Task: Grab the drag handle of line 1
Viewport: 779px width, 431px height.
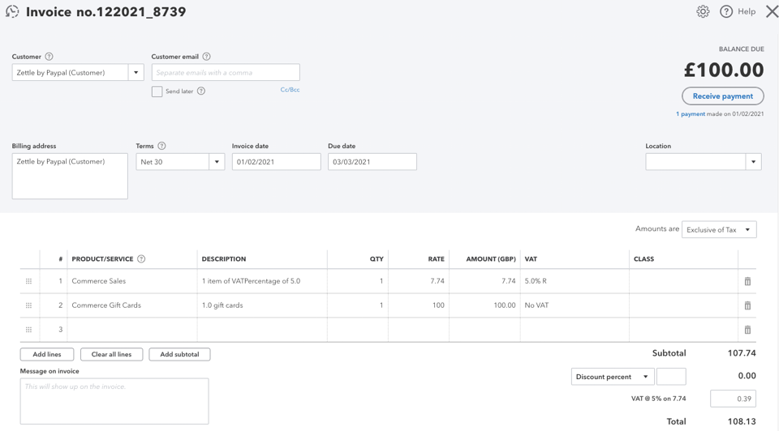Action: click(29, 281)
